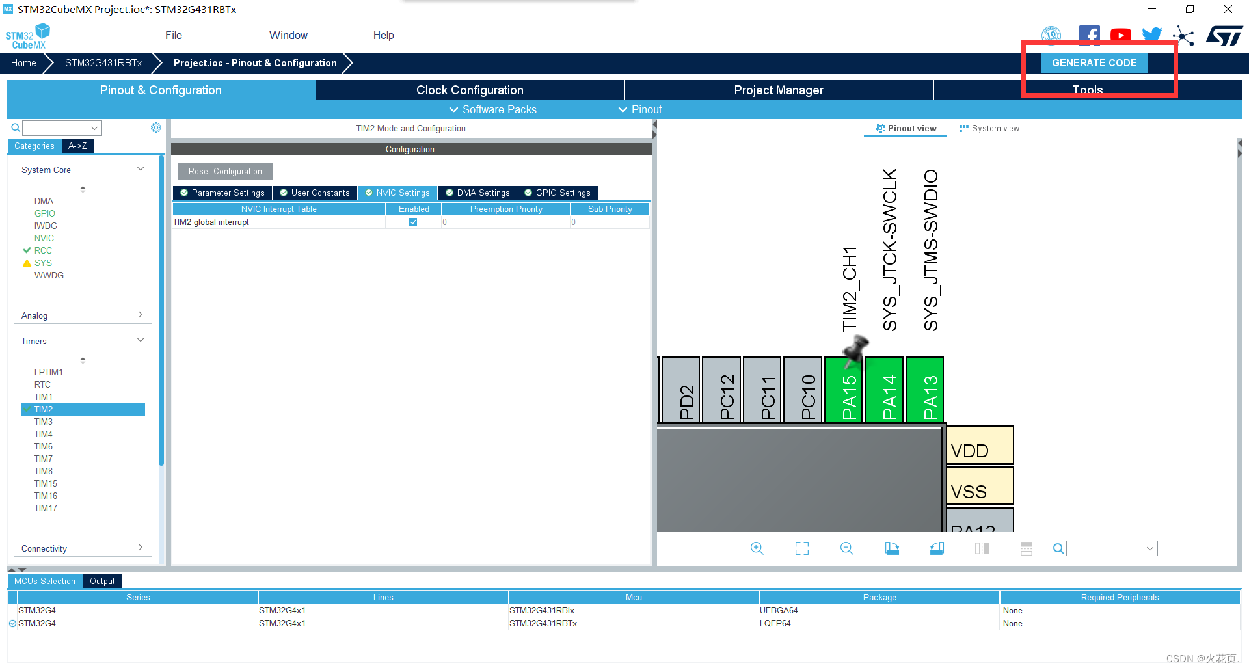This screenshot has width=1249, height=670.
Task: Collapse the System Core section
Action: [x=141, y=169]
